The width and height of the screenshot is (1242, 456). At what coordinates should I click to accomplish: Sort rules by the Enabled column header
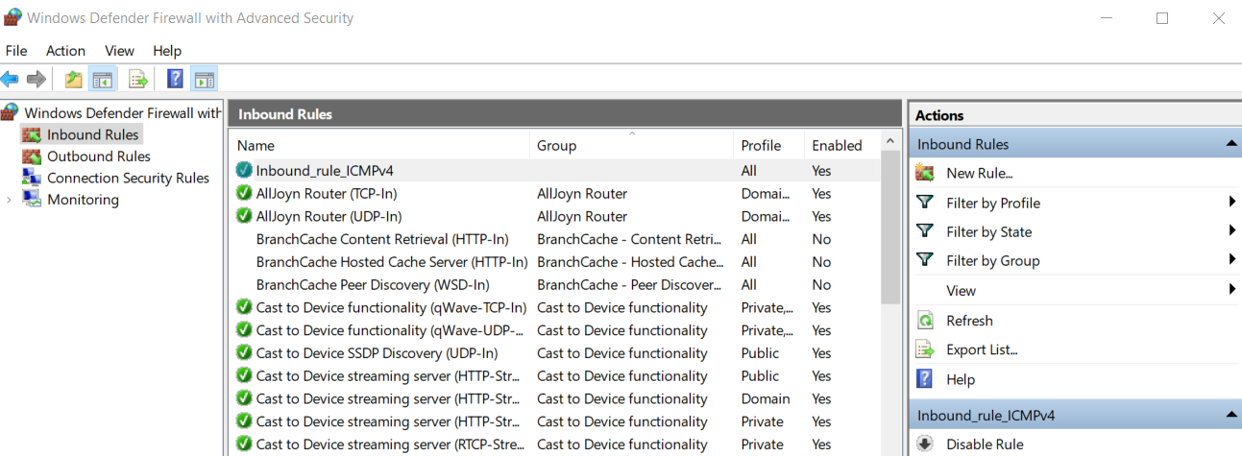tap(837, 146)
